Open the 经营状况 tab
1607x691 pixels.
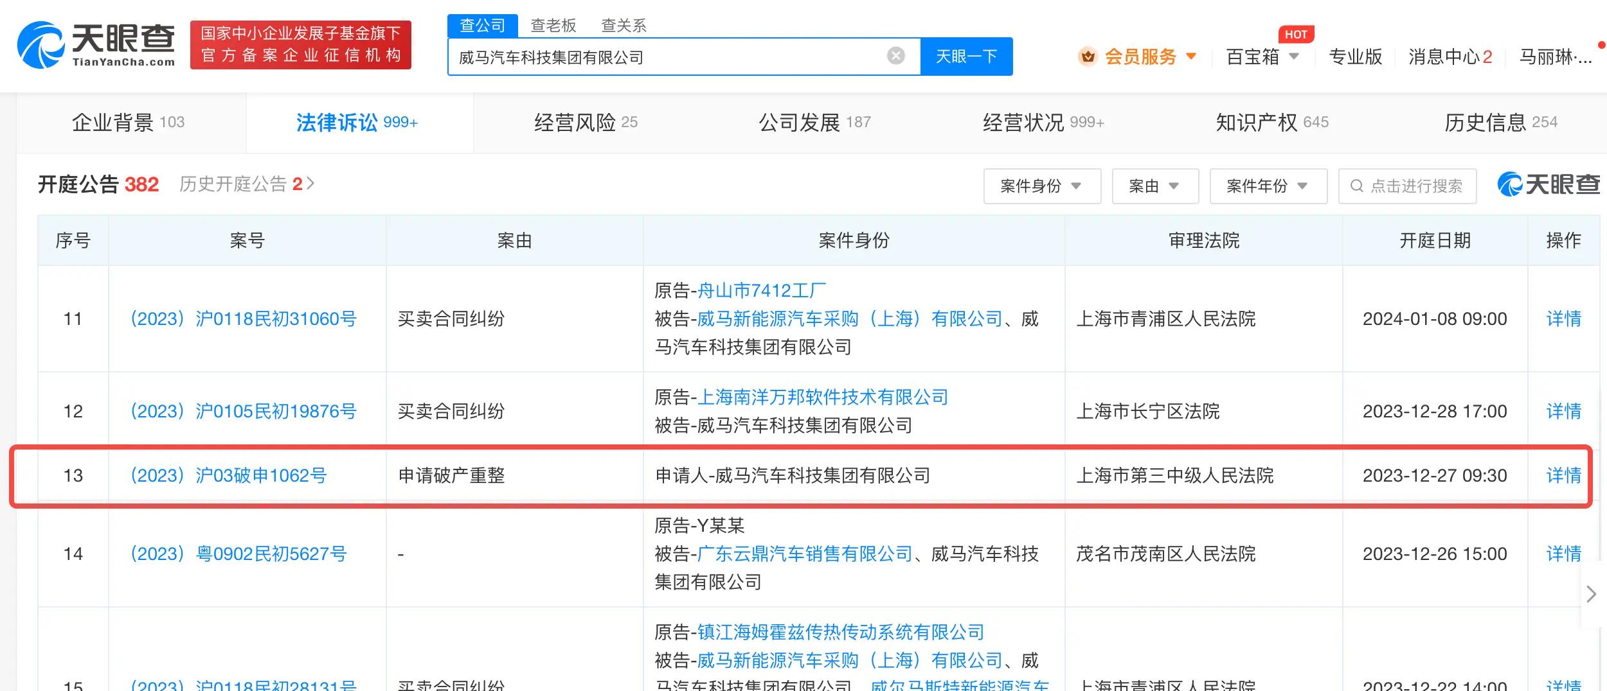(x=1043, y=122)
